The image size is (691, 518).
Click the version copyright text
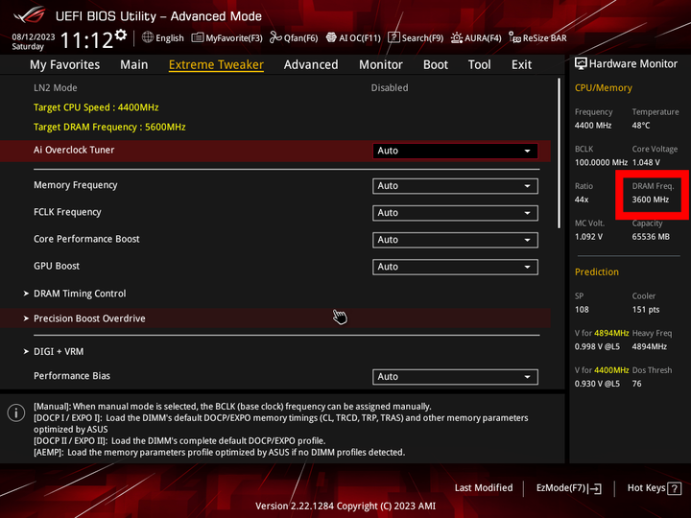345,506
